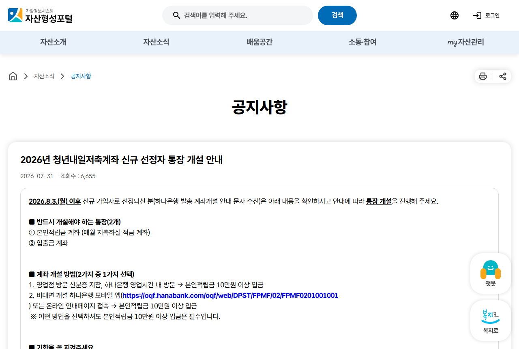Click the heading 계좌 개설 방법(2가지 중 1가지 선택)
The width and height of the screenshot is (519, 349).
coord(81,274)
